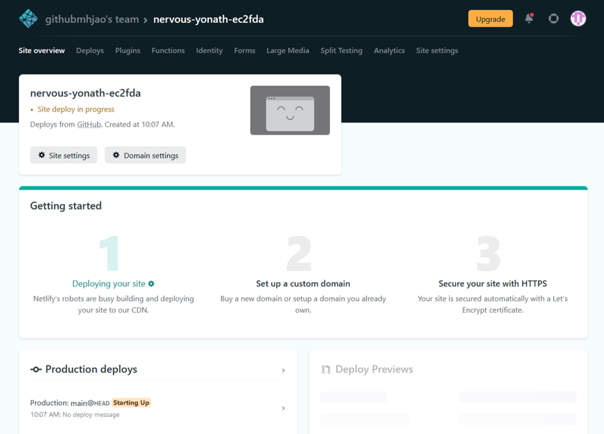Click the Deploy Previews heading
This screenshot has width=604, height=434.
pyautogui.click(x=374, y=369)
